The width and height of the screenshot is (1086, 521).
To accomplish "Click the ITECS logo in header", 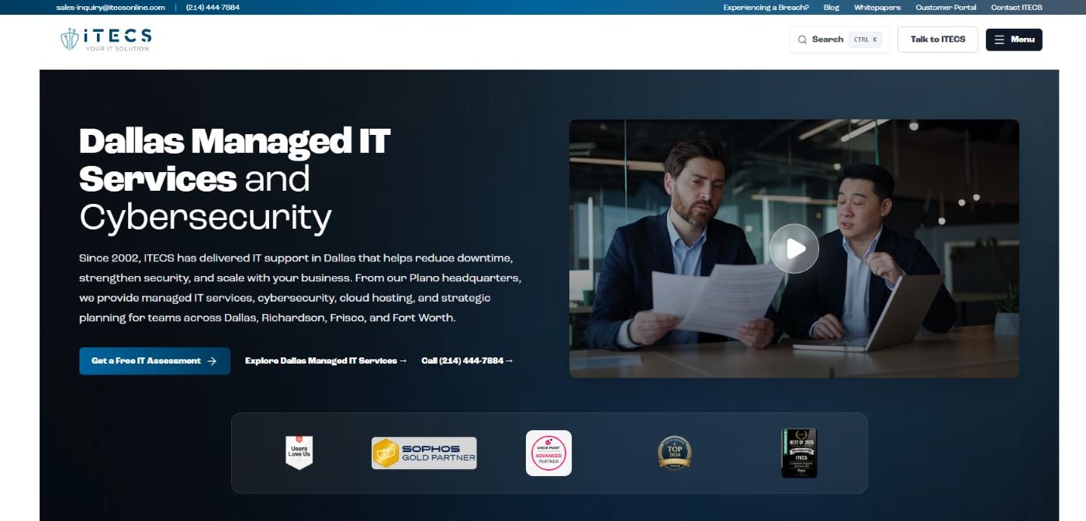I will pyautogui.click(x=106, y=40).
